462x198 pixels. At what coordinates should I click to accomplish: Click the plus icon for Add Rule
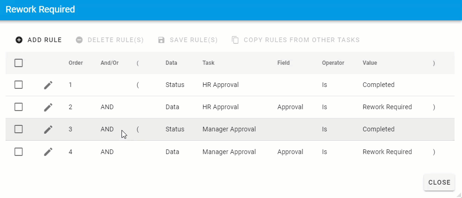tap(19, 40)
